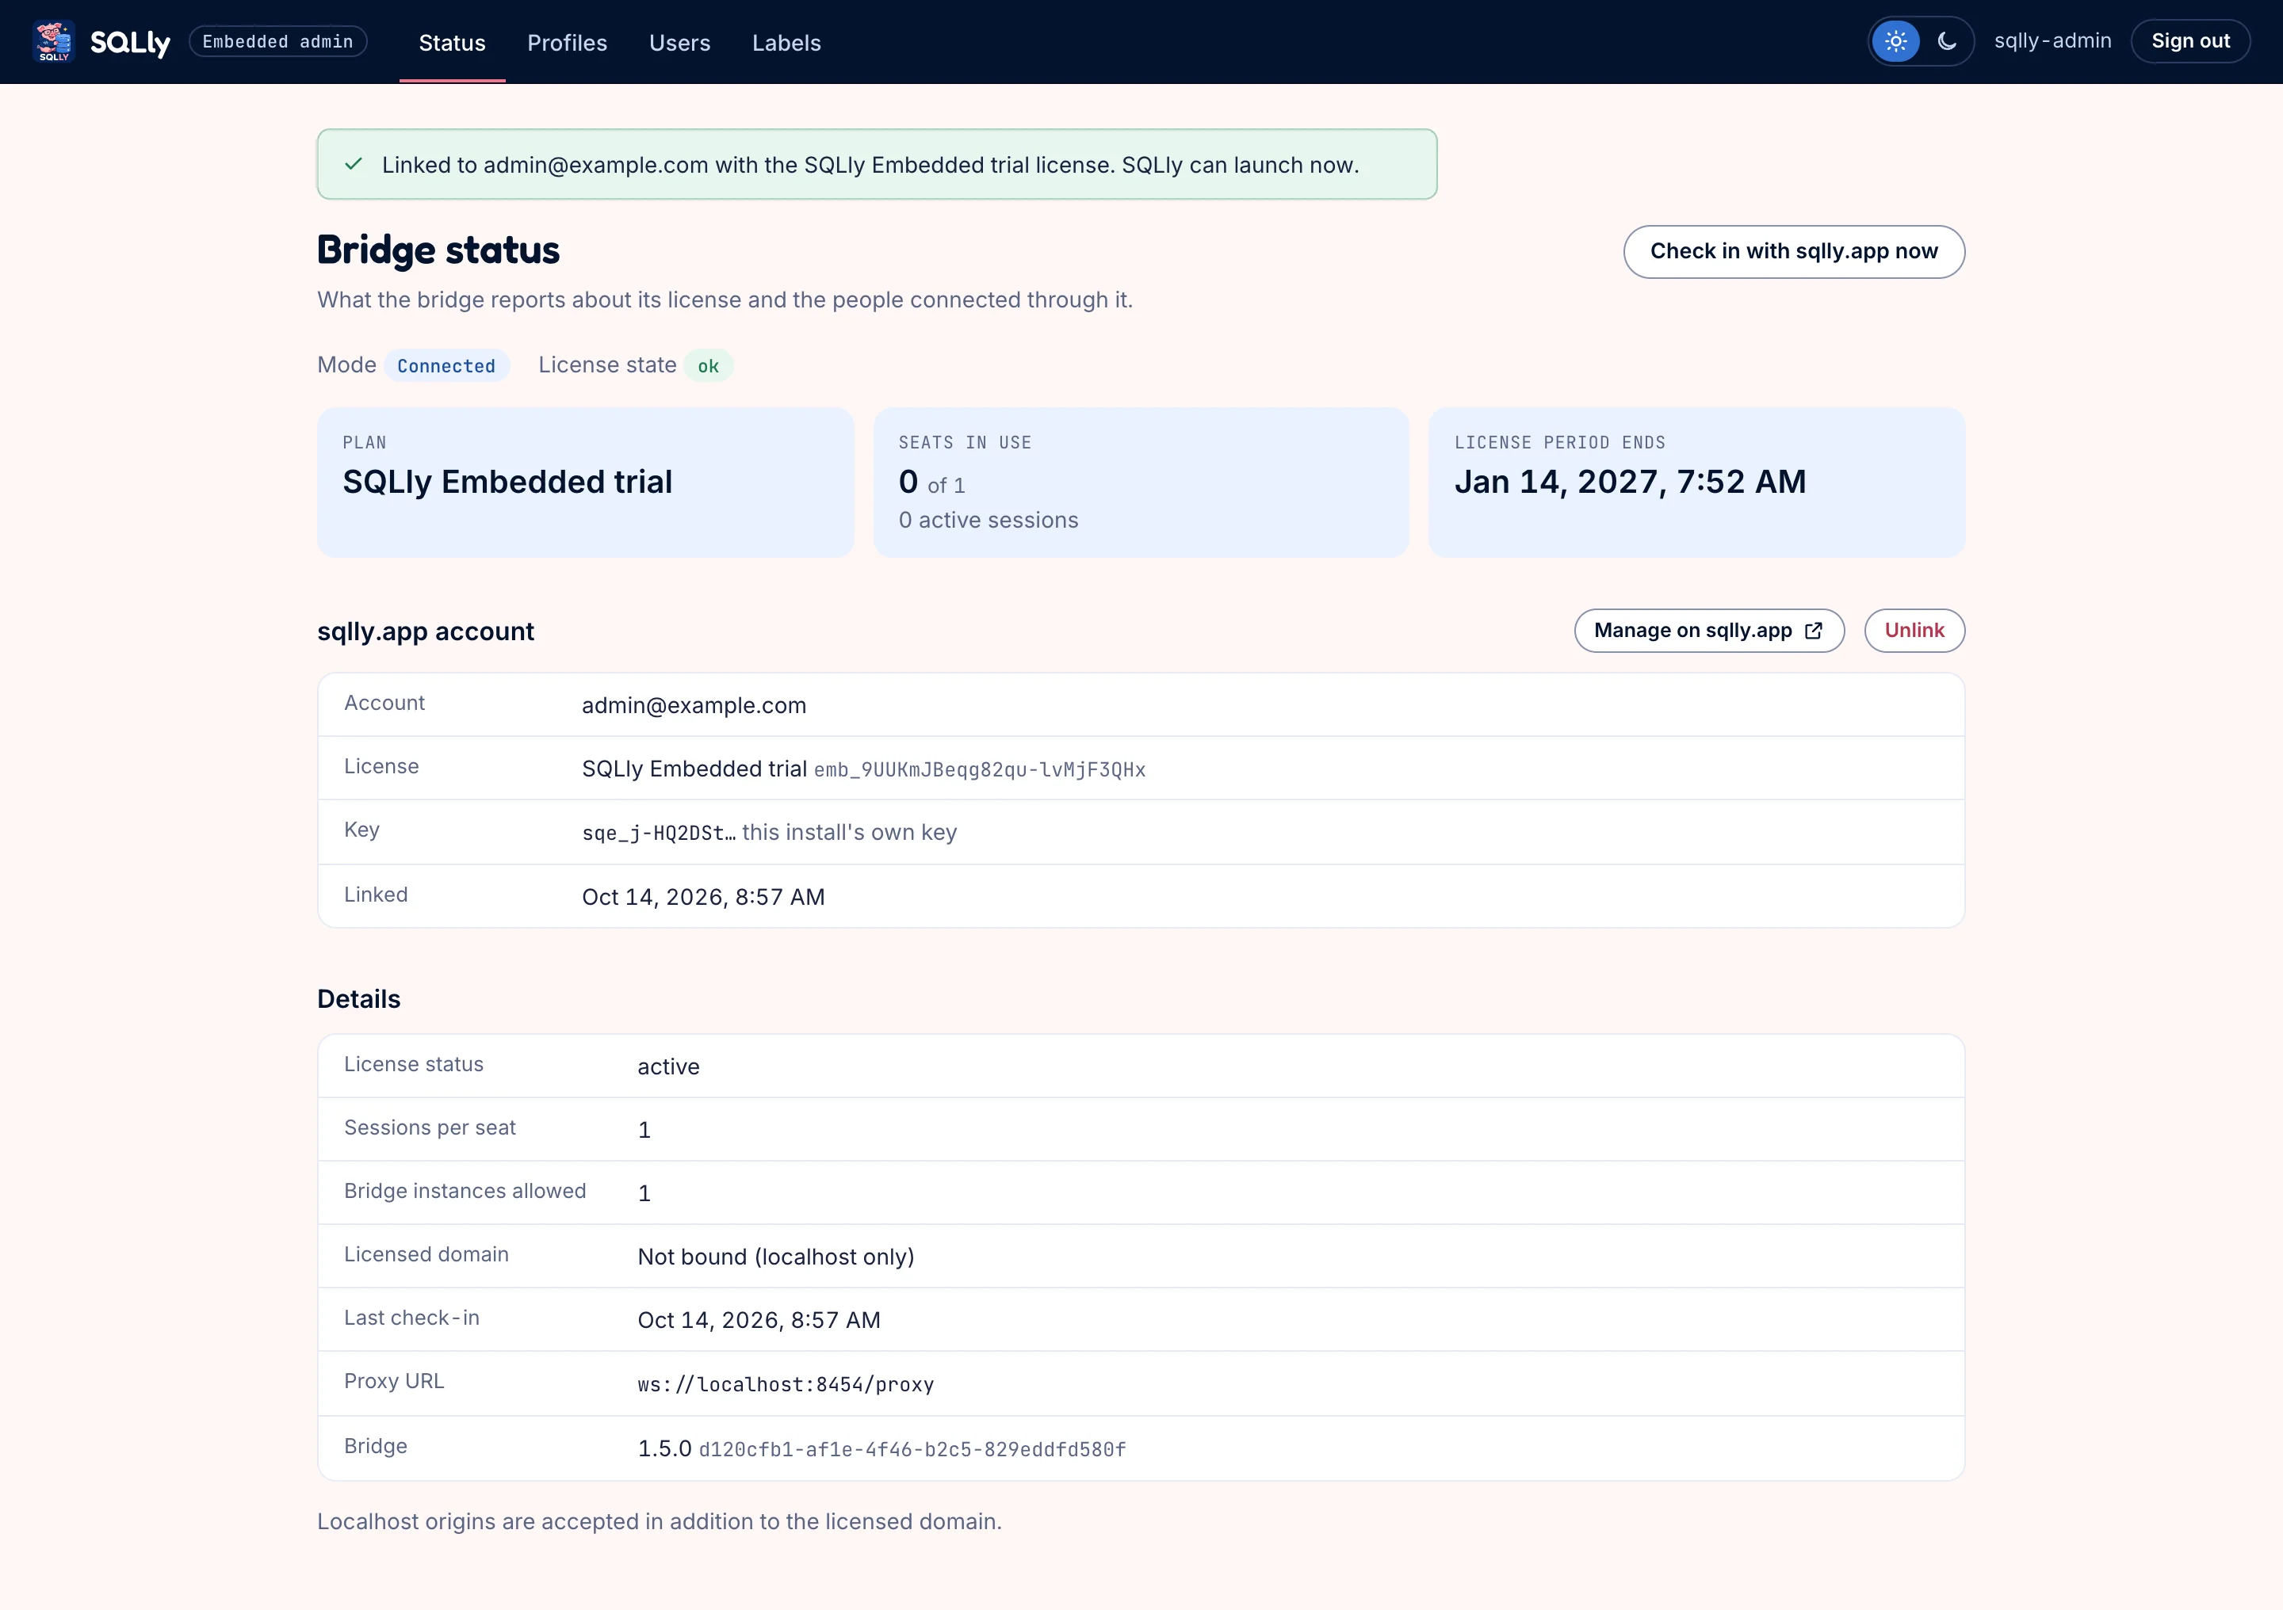
Task: Click the key value sqe_j-HQ2DSt…
Action: [658, 833]
